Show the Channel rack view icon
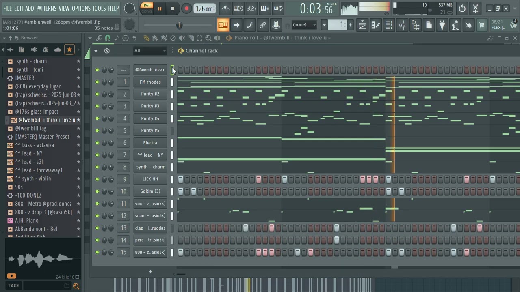Screen dimensions: 520x292 coord(389,25)
